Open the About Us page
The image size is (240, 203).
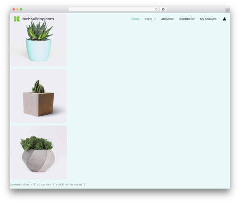167,19
